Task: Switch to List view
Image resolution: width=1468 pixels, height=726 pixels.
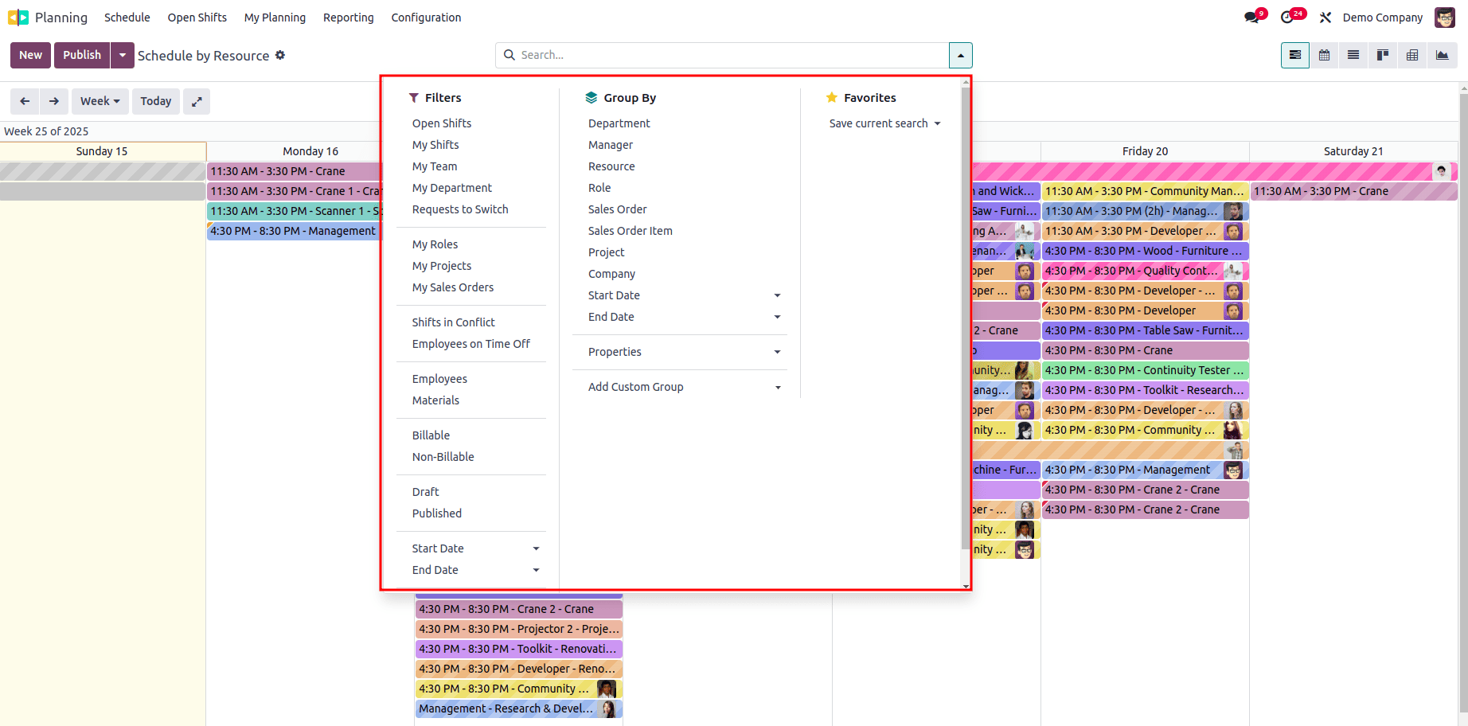Action: click(1353, 55)
